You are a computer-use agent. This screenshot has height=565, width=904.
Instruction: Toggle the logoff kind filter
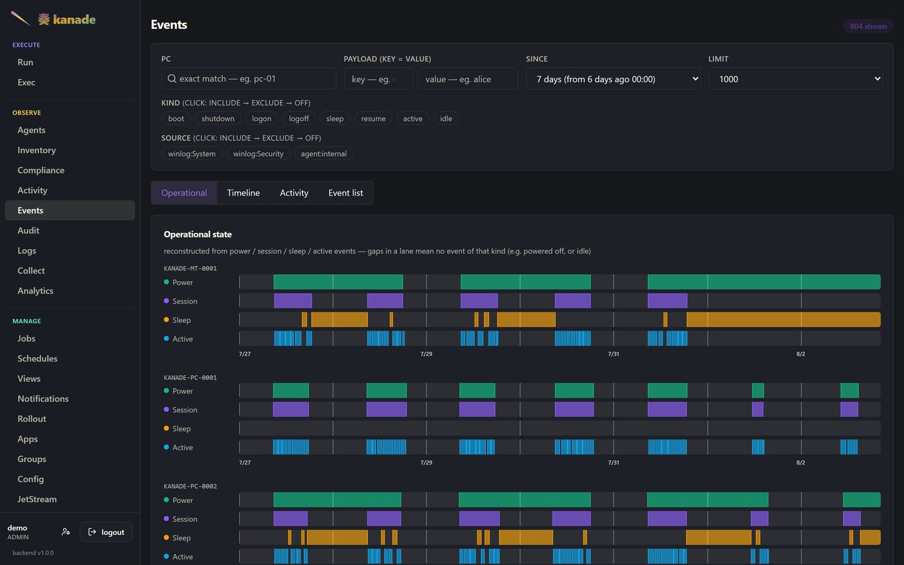tap(299, 119)
